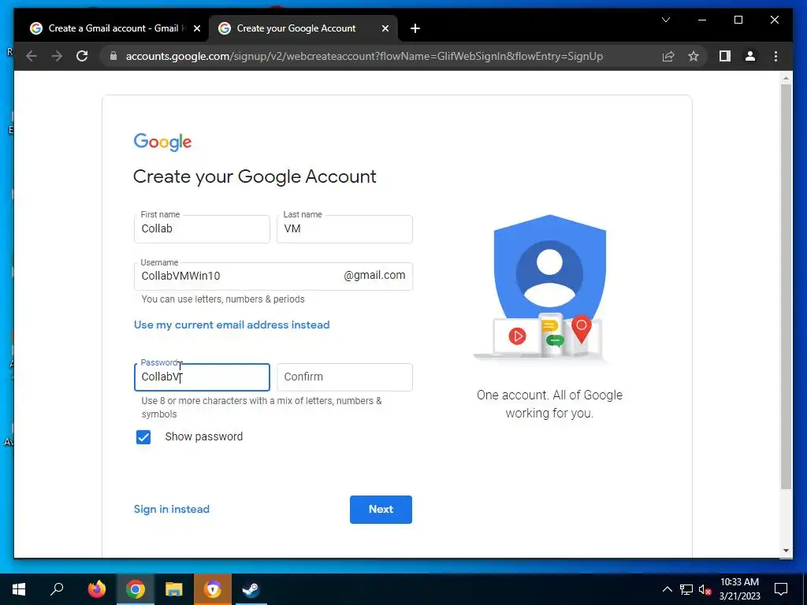Open the clock showing 10:33 AM
The image size is (807, 605).
coord(739,589)
